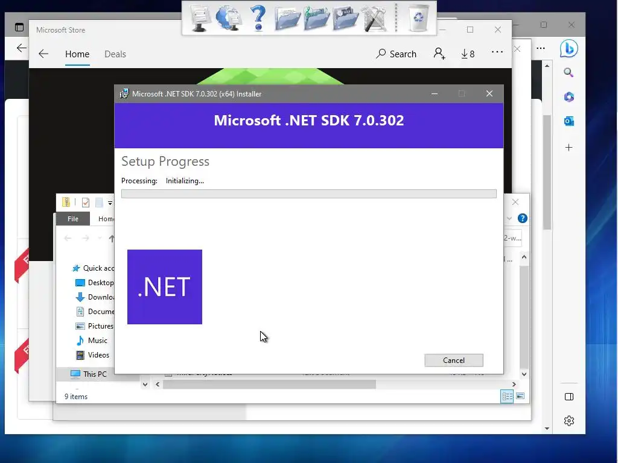Open the pictures folder icon in the dock
The image size is (618, 463).
[x=346, y=18]
